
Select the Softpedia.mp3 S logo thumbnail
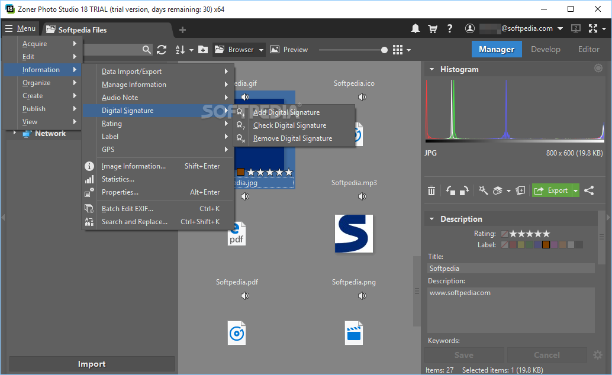353,234
